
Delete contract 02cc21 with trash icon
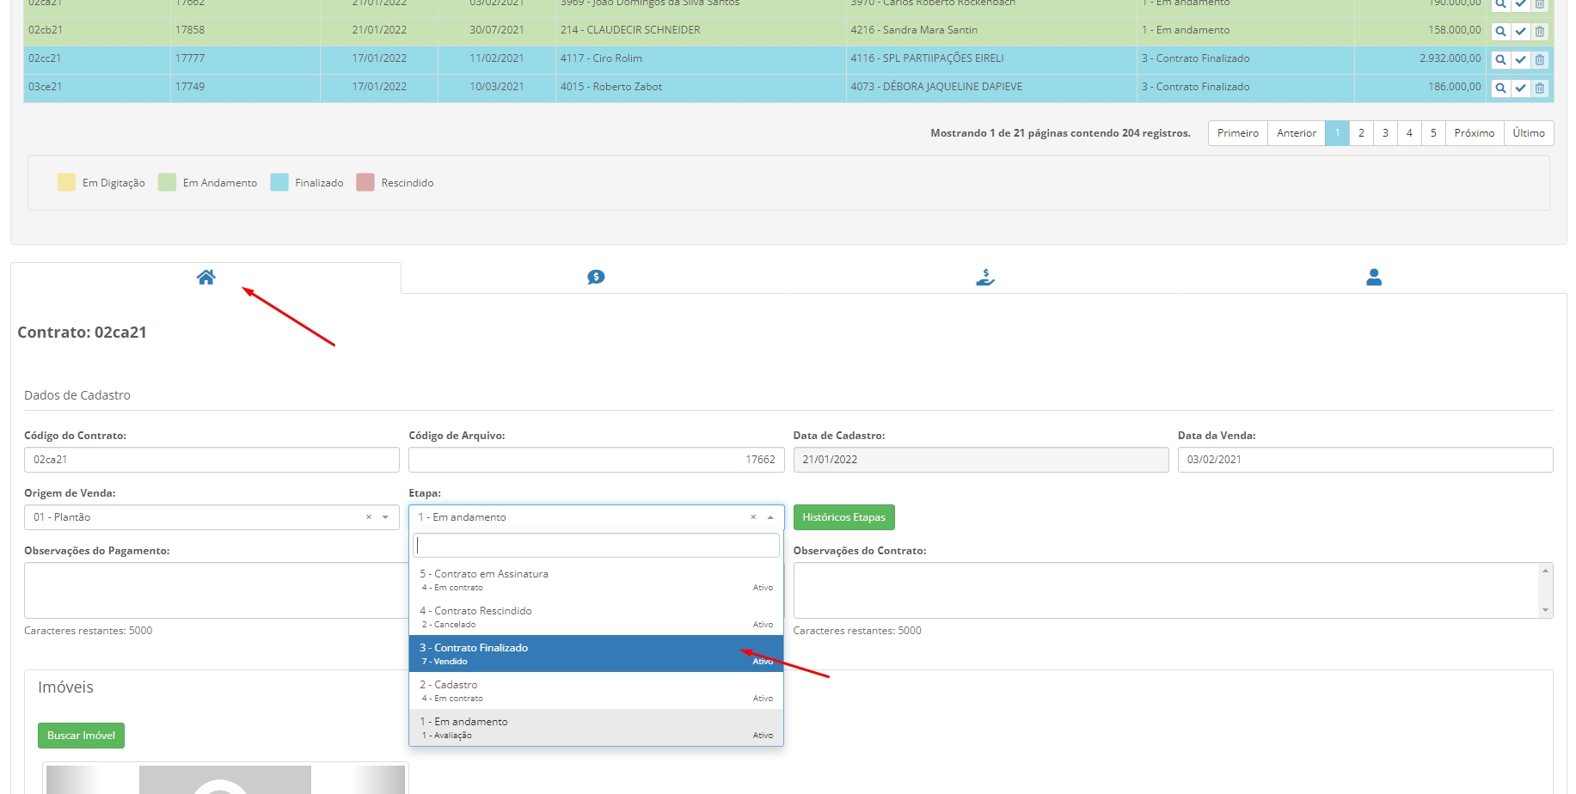point(1540,59)
